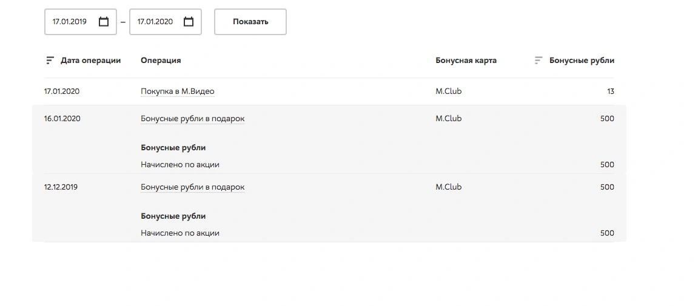698x306 pixels.
Task: Click the 13 bonus rubles amount
Action: [x=611, y=91]
